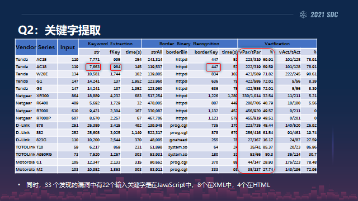This screenshot has width=358, height=201.
Task: Click the 'goahead' borderBin cell
Action: point(178,140)
